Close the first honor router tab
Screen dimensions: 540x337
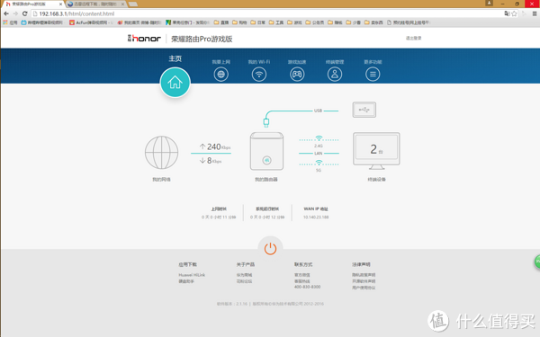click(x=60, y=4)
